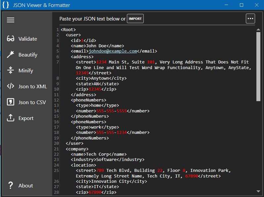Click the scrollbar up arrow
264x197 pixels.
pos(258,30)
